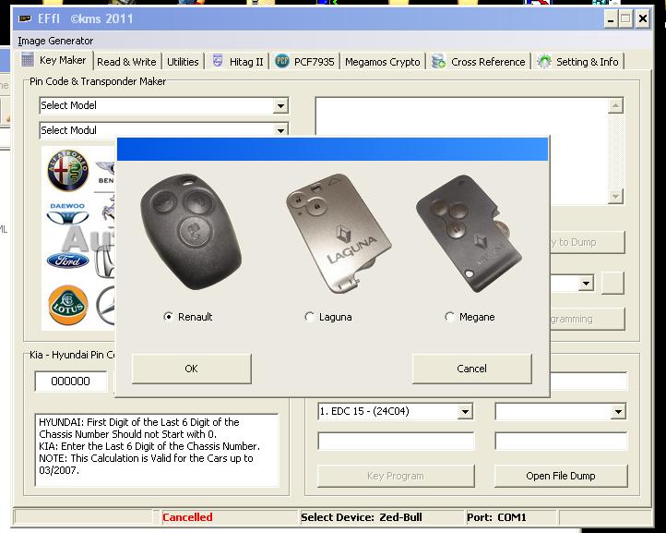Click the Cancelled status text
The height and width of the screenshot is (533, 666).
(187, 517)
